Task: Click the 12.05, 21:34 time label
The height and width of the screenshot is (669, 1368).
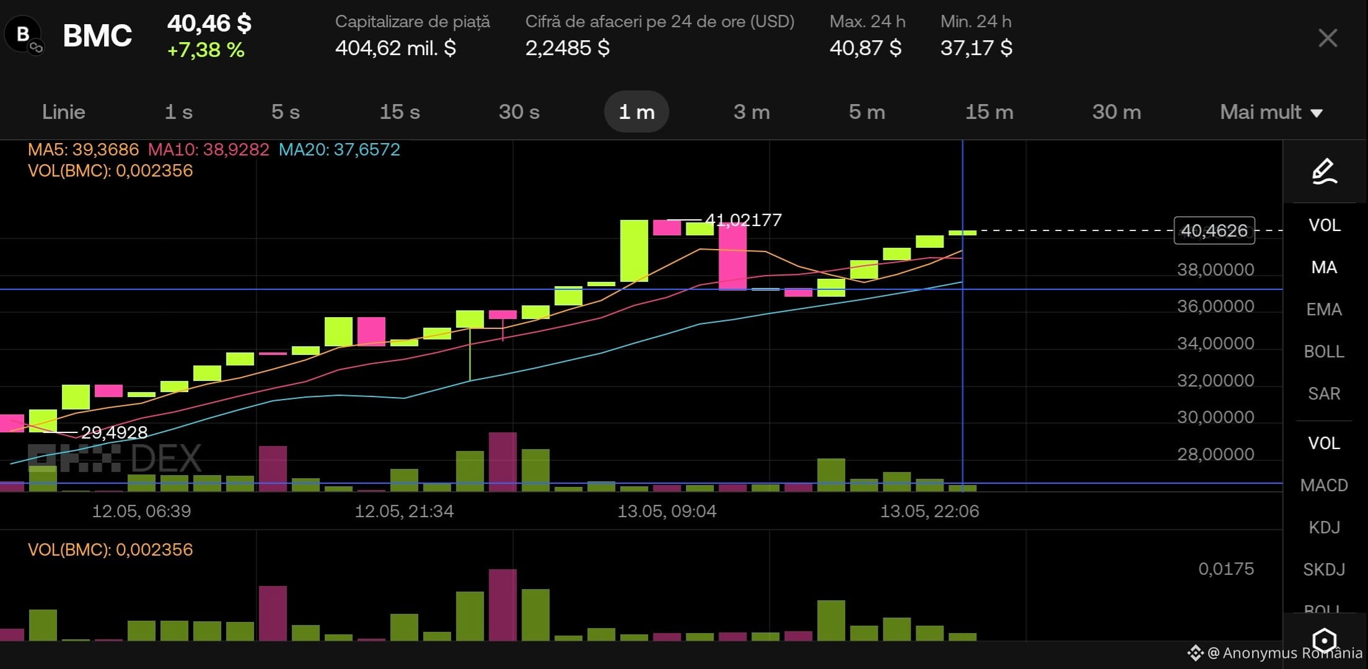Action: point(404,512)
